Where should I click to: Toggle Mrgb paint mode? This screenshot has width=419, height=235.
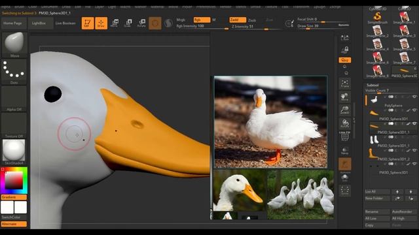point(181,20)
